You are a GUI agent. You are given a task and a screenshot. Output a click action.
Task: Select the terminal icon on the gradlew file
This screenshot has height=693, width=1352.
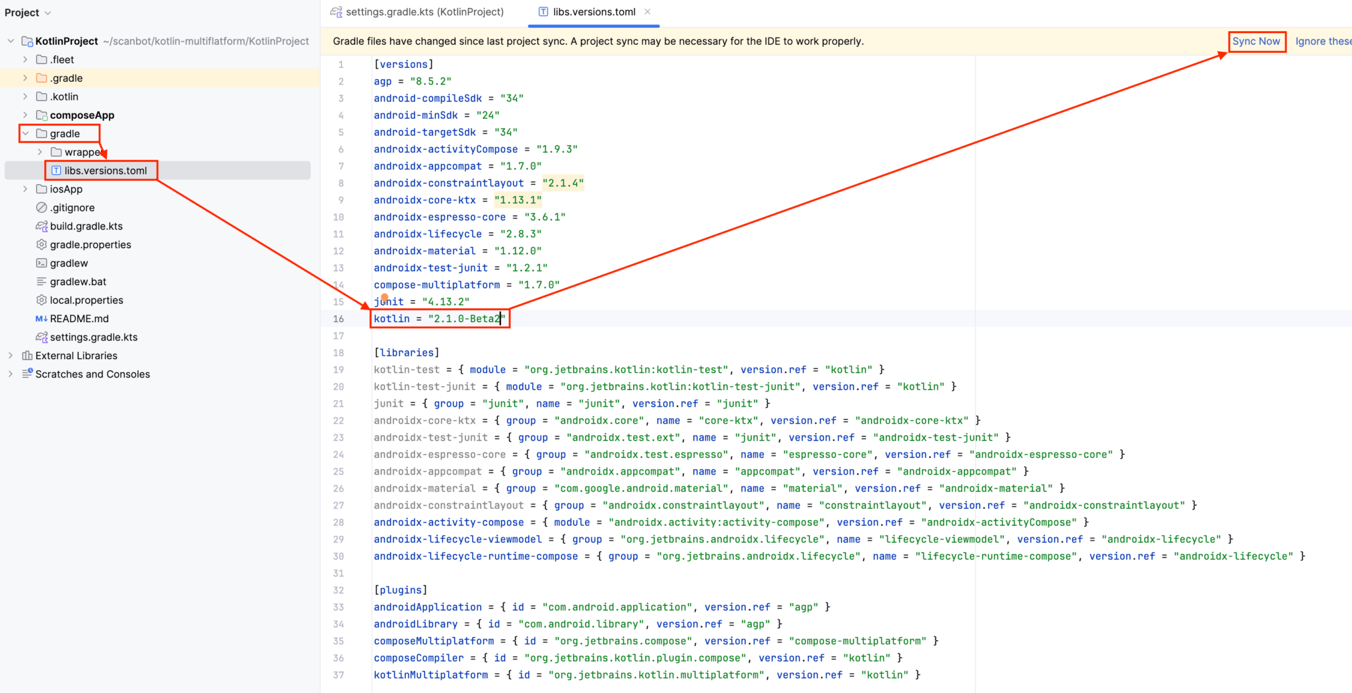[x=41, y=263]
